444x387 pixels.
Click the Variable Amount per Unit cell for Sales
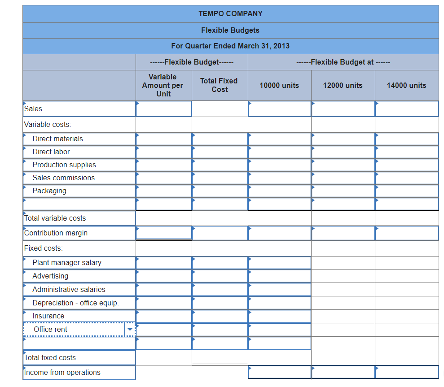[163, 109]
